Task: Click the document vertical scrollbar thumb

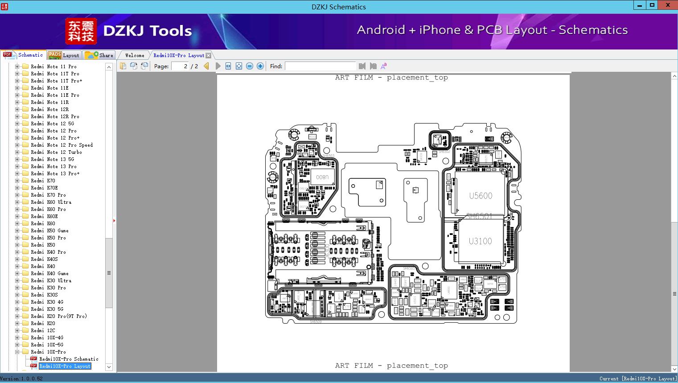Action: click(674, 294)
